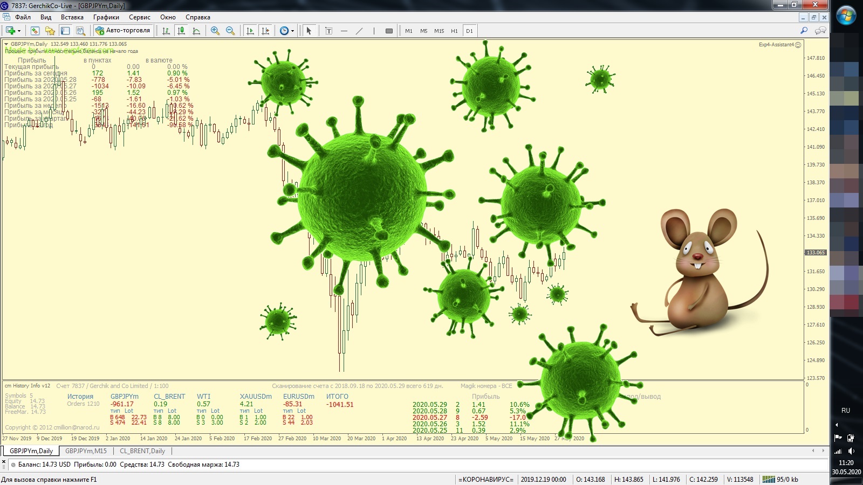Viewport: 863px width, 485px height.
Task: Expand the new order dropdown arrow
Action: coord(19,31)
